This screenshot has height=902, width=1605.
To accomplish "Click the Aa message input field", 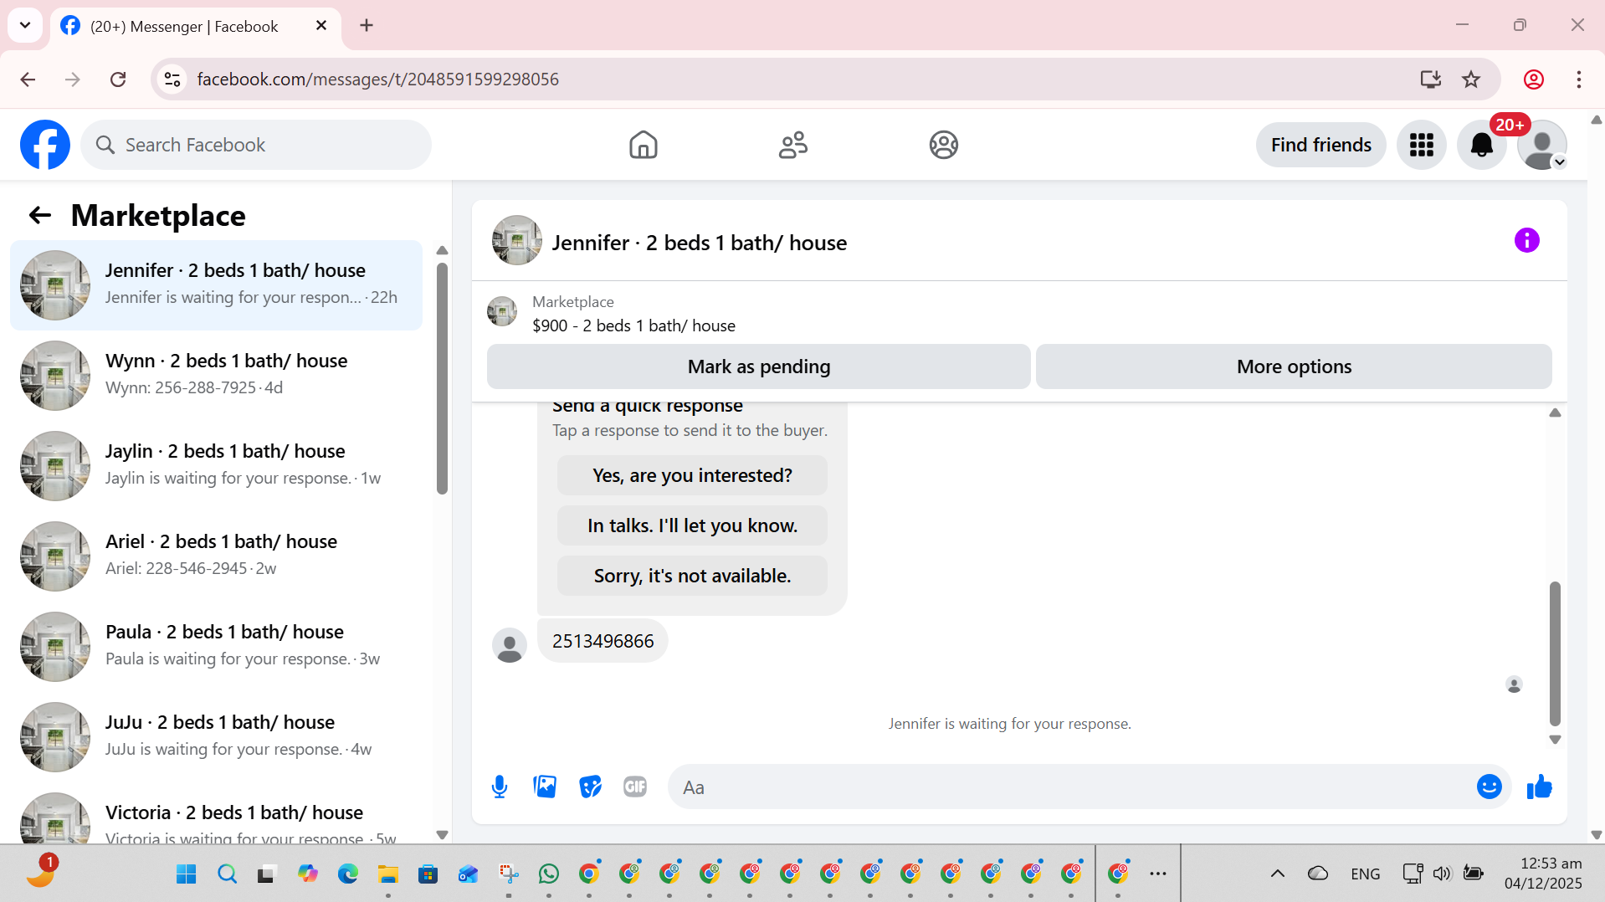I will click(1071, 787).
